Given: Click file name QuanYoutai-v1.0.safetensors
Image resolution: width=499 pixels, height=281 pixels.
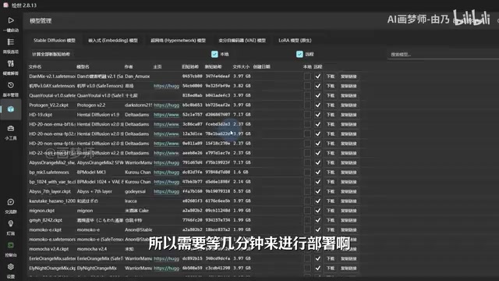Looking at the screenshot, I should (52, 95).
